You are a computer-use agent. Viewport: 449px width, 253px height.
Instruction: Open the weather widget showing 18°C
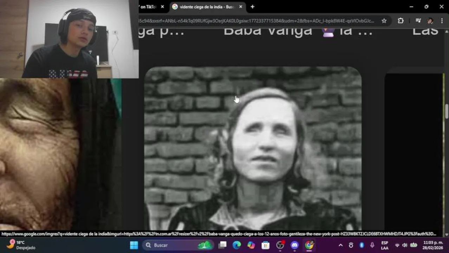coord(21,245)
